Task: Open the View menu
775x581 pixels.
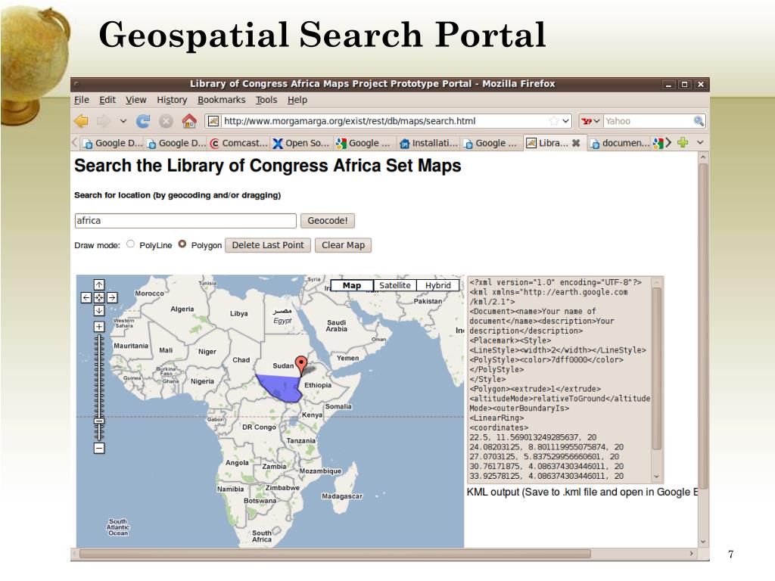Action: click(x=136, y=100)
